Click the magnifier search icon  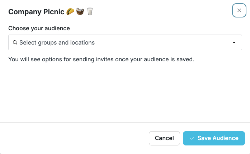pos(15,42)
